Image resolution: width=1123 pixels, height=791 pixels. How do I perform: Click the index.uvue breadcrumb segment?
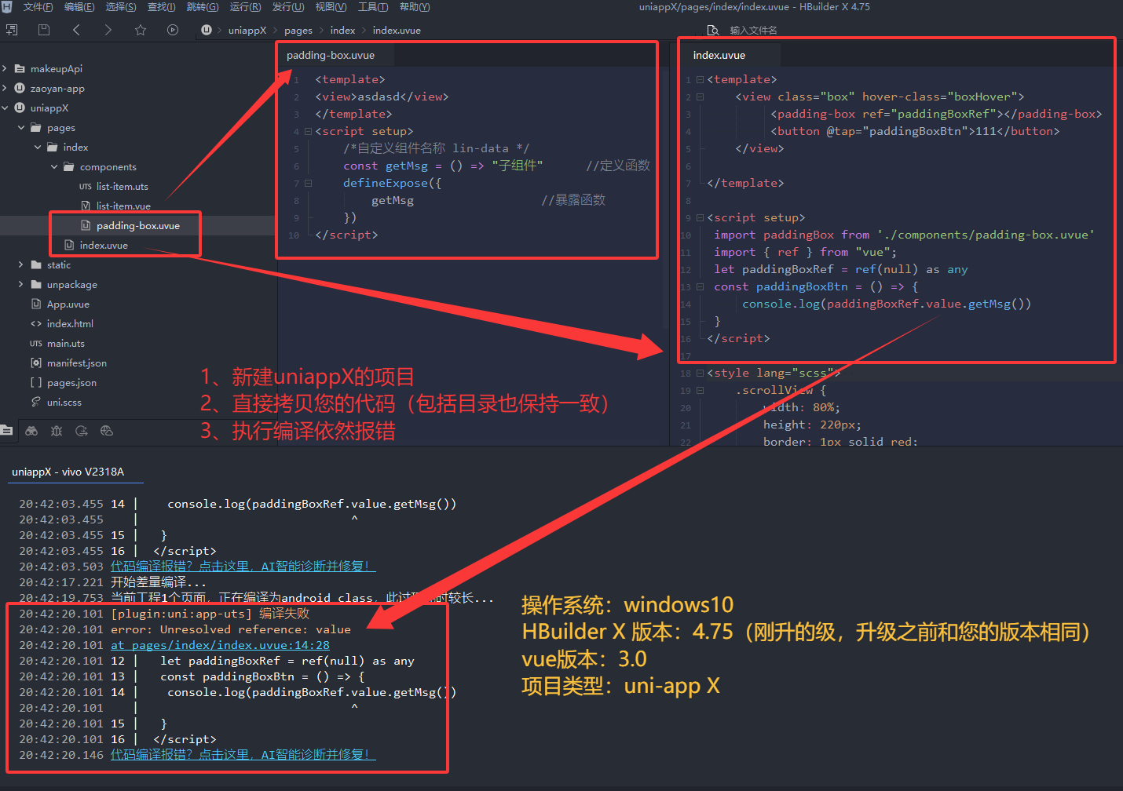[397, 31]
